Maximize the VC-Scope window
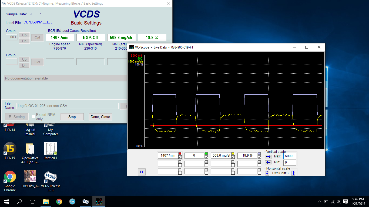This screenshot has height=207, width=369. 307,47
